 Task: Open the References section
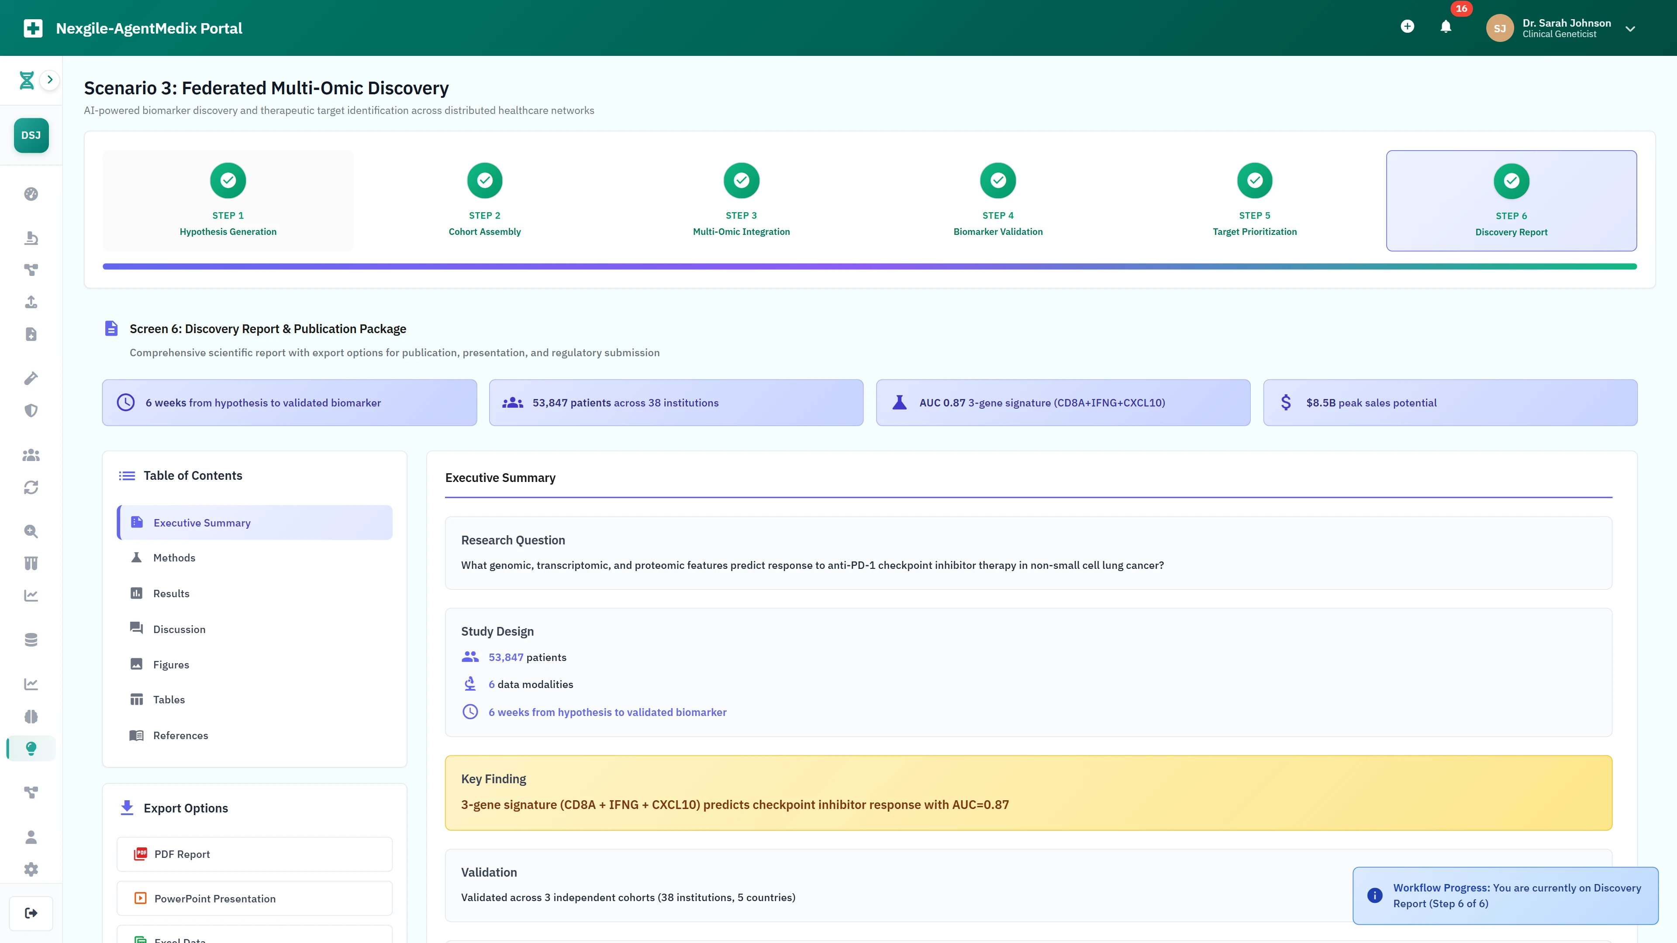pyautogui.click(x=180, y=735)
